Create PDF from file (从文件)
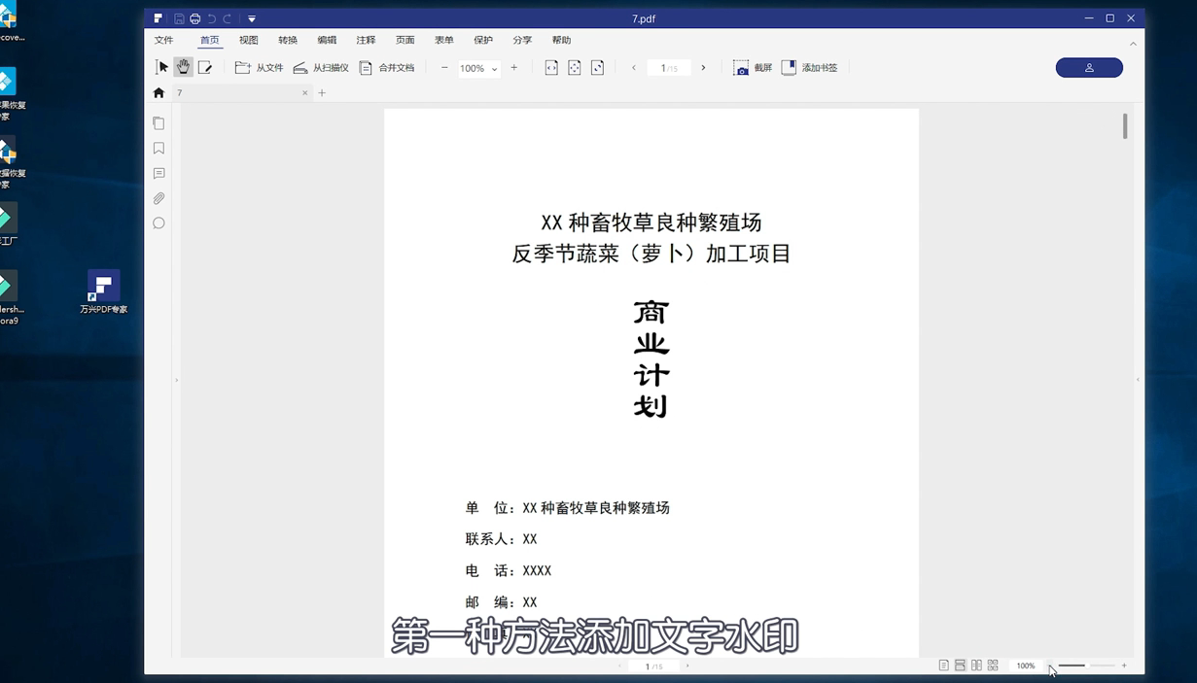The width and height of the screenshot is (1197, 683). coord(259,68)
